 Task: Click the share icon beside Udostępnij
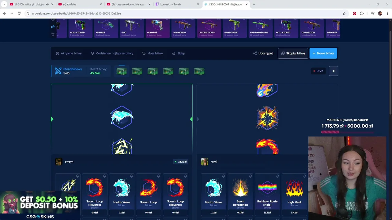(x=255, y=53)
